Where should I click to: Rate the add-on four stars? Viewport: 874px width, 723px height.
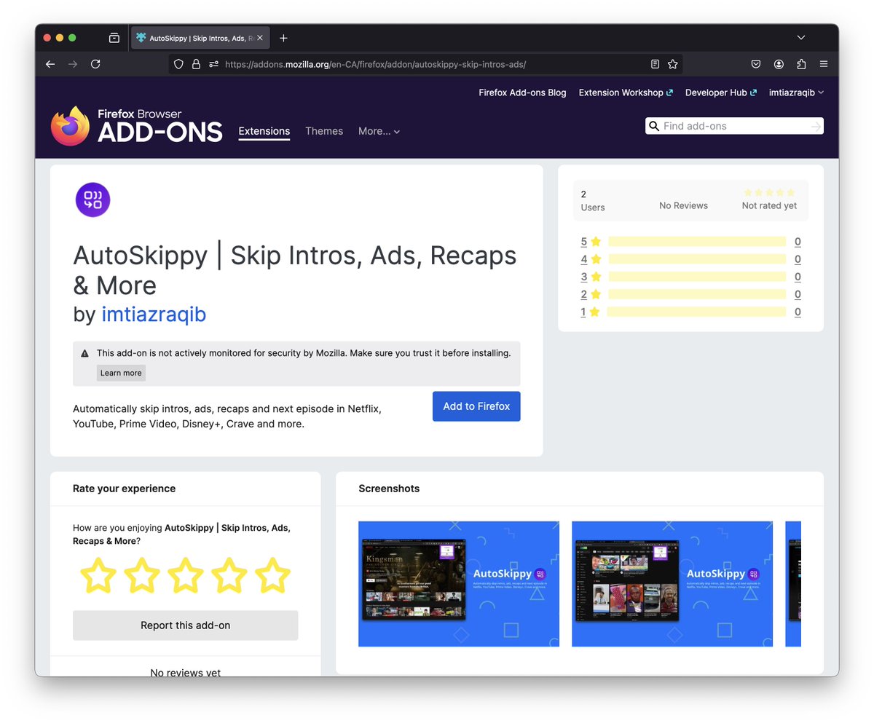pos(229,575)
